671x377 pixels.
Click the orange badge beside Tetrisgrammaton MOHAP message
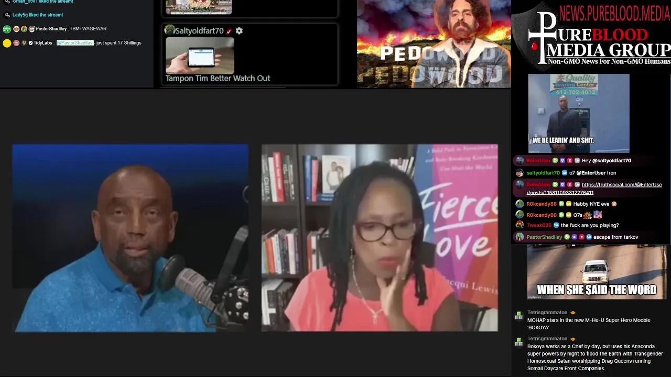(x=573, y=313)
